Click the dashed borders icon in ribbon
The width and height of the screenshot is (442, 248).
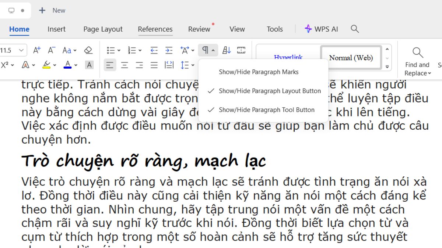click(x=241, y=50)
